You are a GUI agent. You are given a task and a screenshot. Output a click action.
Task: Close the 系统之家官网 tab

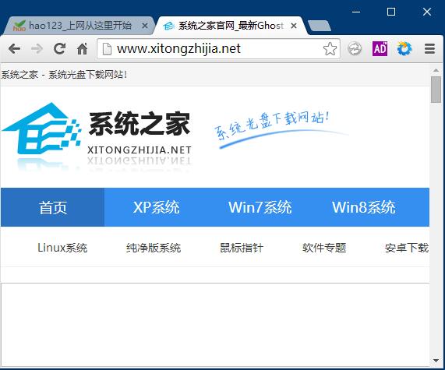[x=294, y=26]
